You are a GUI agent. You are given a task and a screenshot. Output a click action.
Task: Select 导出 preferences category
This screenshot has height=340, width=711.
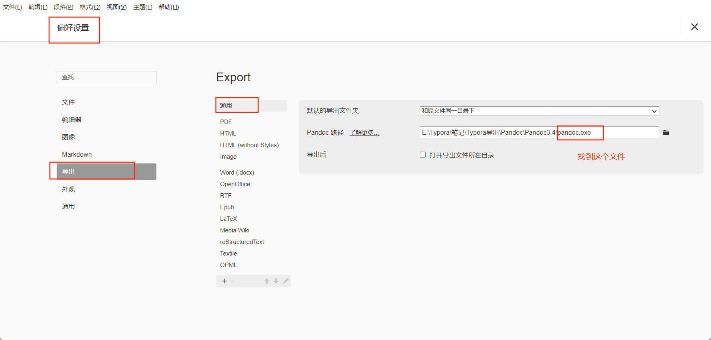[x=106, y=171]
